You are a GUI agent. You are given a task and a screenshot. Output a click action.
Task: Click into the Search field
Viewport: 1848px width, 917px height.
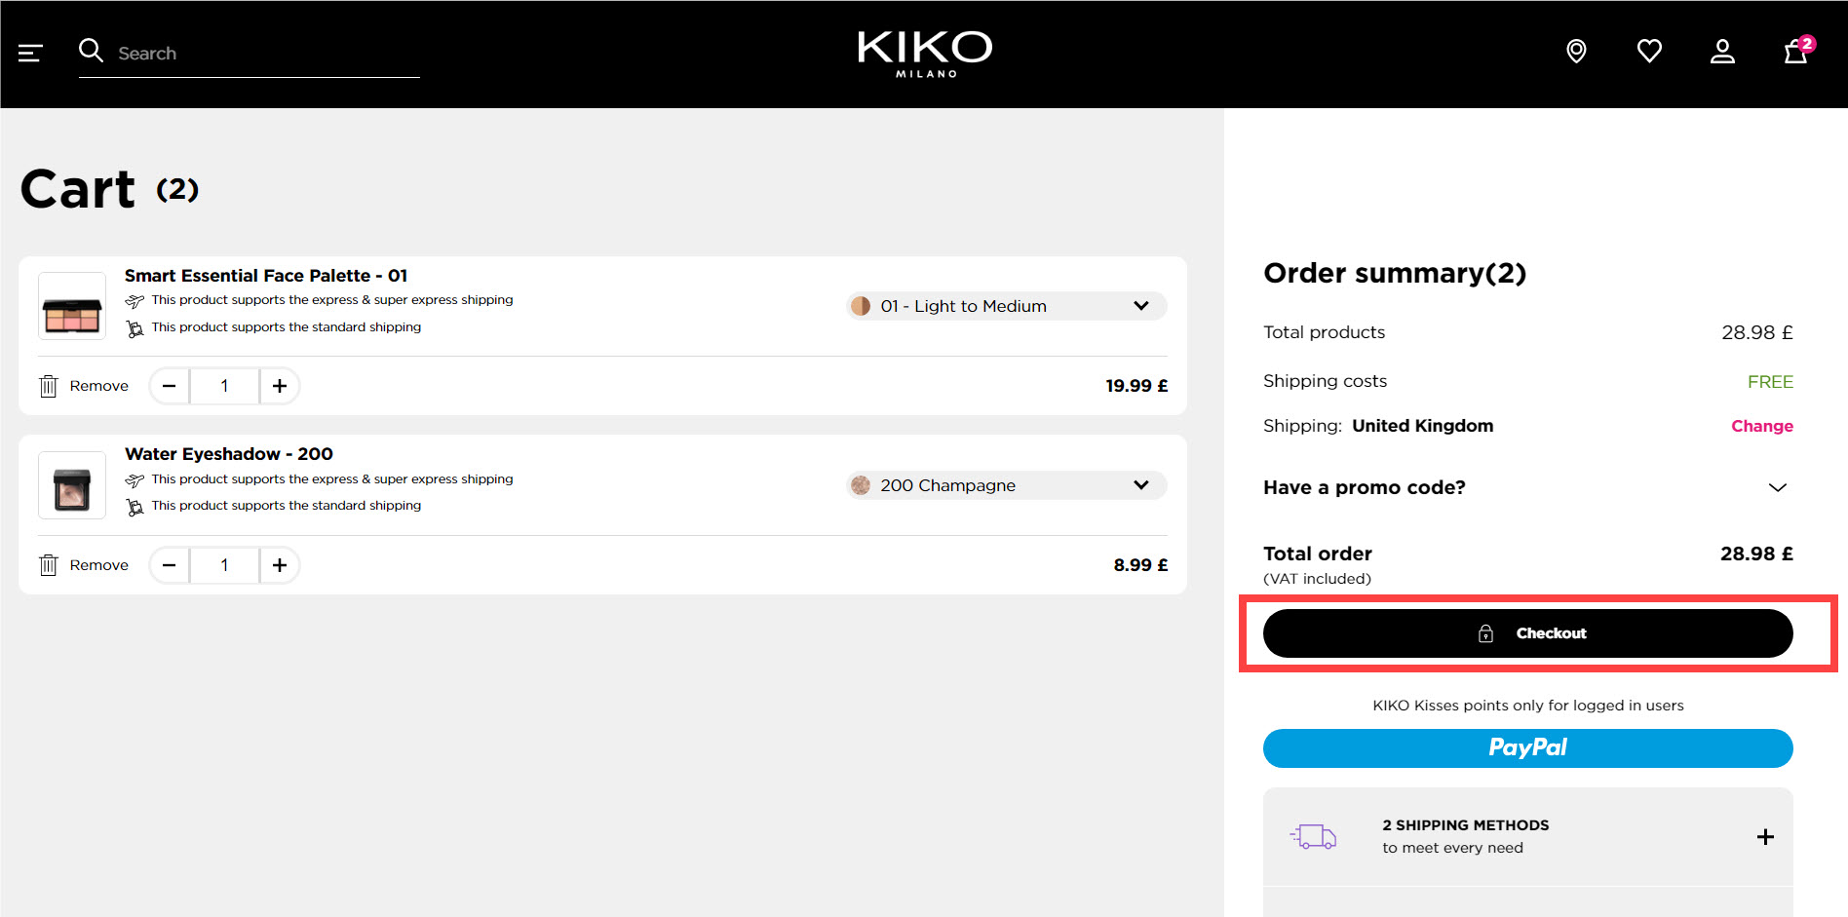[x=263, y=54]
